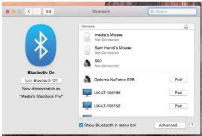Open the Advanced settings button
The width and height of the screenshot is (202, 136).
[170, 125]
